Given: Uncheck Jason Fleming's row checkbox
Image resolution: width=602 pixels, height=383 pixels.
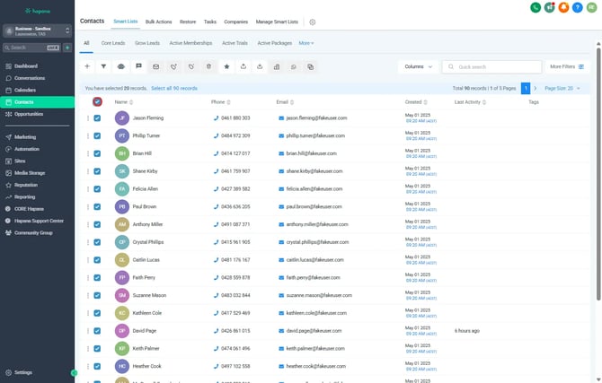Looking at the screenshot, I should [97, 118].
